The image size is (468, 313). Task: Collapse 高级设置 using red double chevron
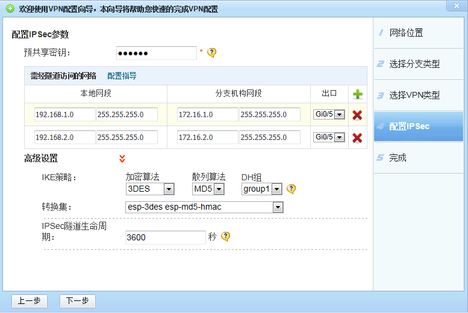(x=122, y=159)
